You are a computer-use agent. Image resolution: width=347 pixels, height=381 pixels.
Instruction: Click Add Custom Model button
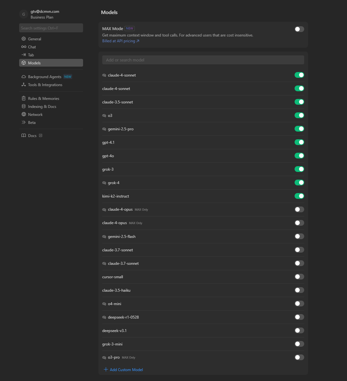[x=123, y=369]
